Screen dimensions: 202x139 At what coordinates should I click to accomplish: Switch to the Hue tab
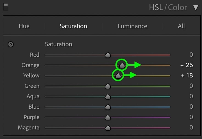24,26
